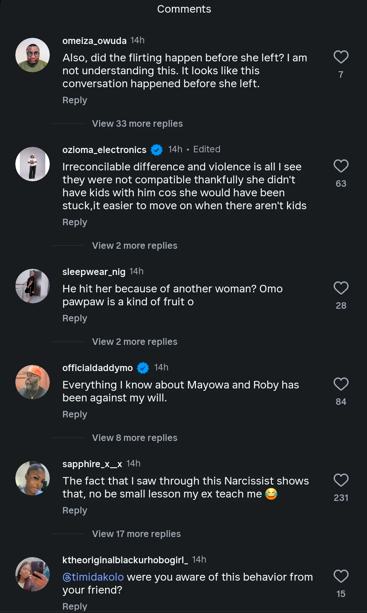Like omeiza_owuda's comment with the heart
Screen dimensions: 367x613
click(341, 57)
